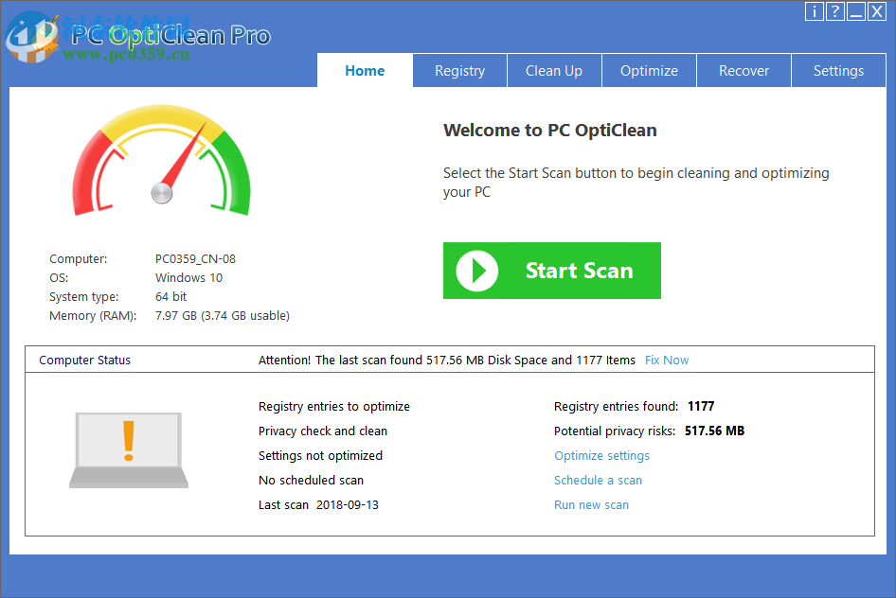The height and width of the screenshot is (598, 896).
Task: Select the Home tab
Action: (x=365, y=70)
